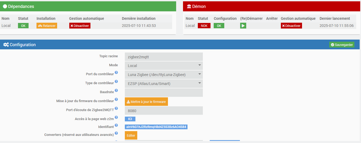361x143 pixels.
Task: Save configuration with Sauvegarder button
Action: (342, 45)
